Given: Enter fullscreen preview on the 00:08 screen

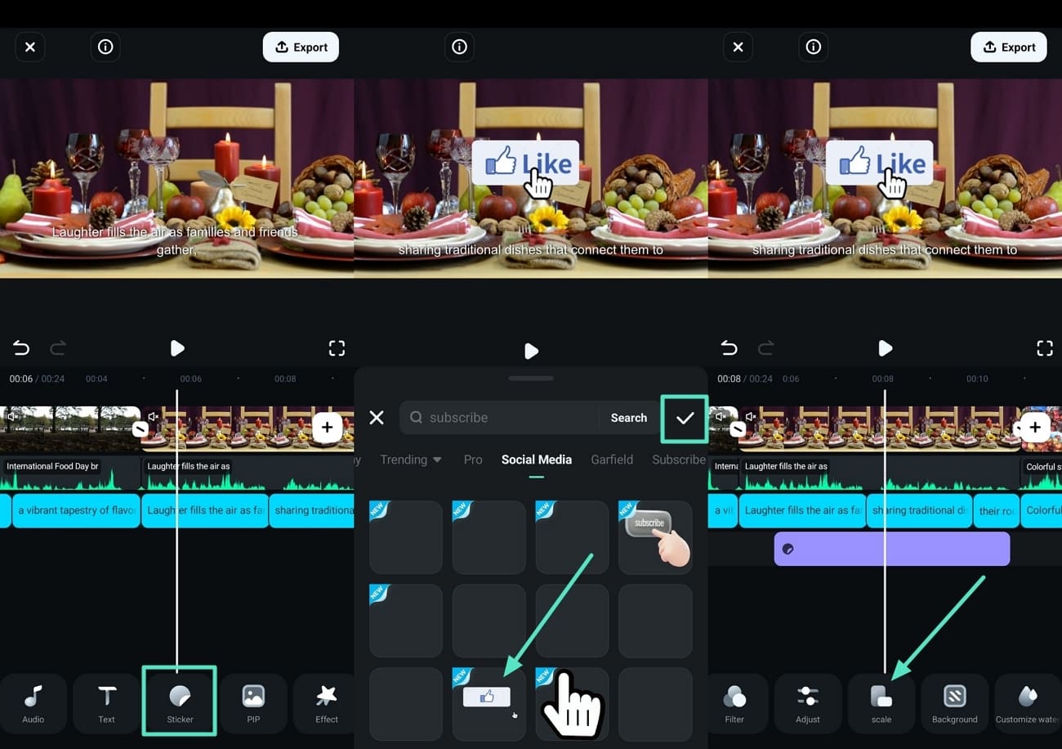Looking at the screenshot, I should pyautogui.click(x=1044, y=348).
